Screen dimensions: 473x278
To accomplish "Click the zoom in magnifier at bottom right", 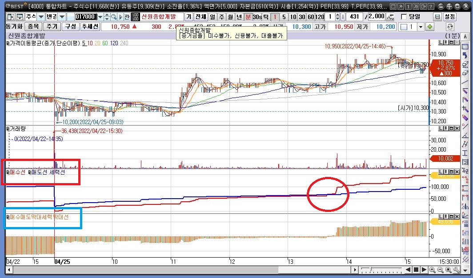I will 432,270.
